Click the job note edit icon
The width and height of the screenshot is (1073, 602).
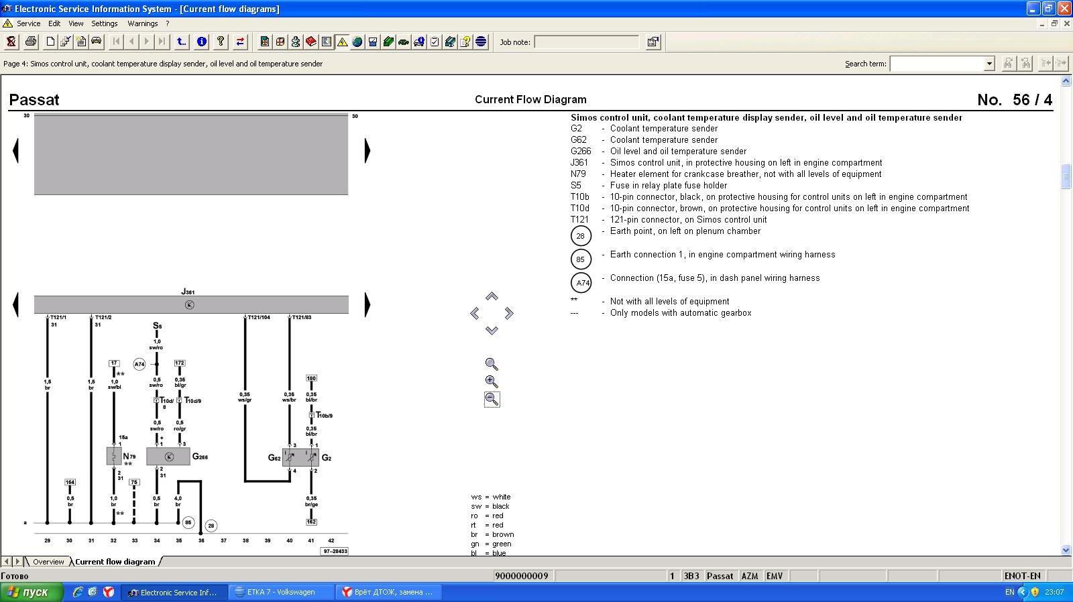coord(653,42)
